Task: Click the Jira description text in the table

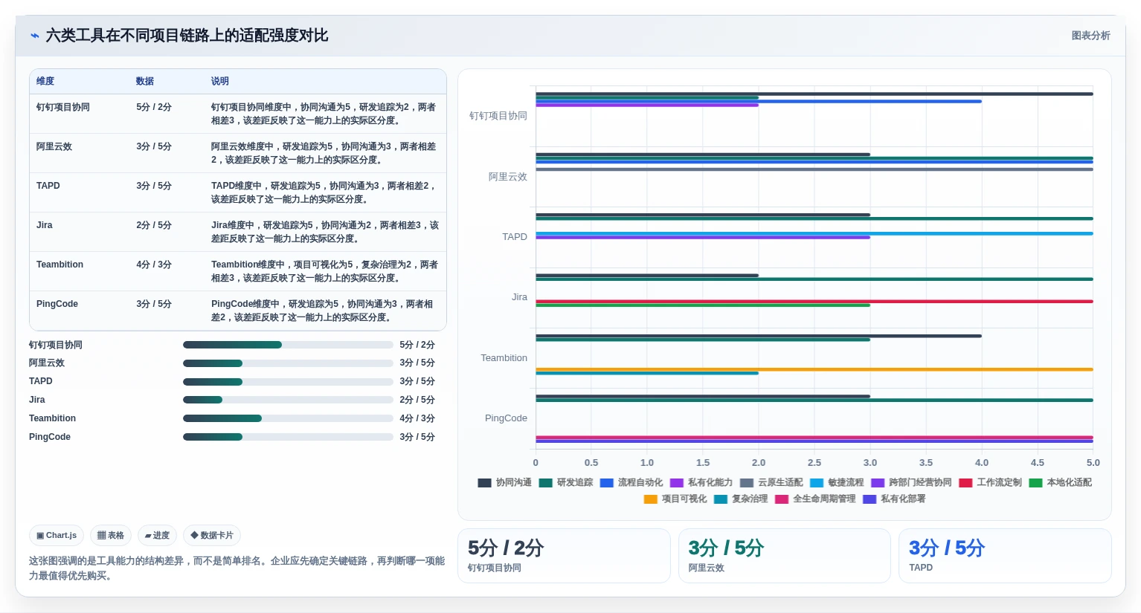Action: point(325,232)
